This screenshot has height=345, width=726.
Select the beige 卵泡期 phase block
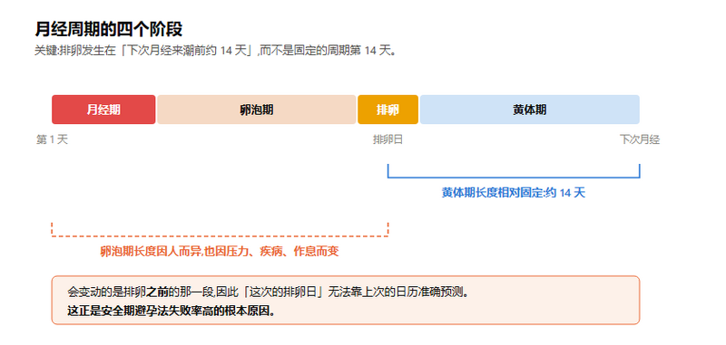(x=257, y=110)
